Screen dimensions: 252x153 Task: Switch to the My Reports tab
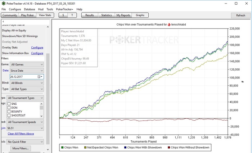point(123,15)
